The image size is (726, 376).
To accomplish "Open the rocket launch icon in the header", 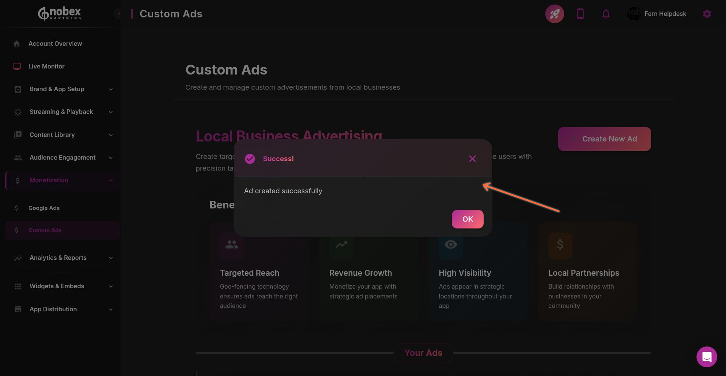I will click(555, 14).
